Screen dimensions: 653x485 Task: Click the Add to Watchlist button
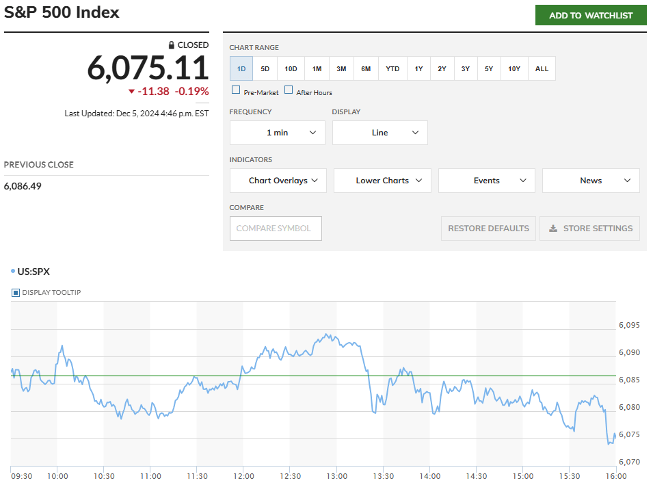(591, 15)
